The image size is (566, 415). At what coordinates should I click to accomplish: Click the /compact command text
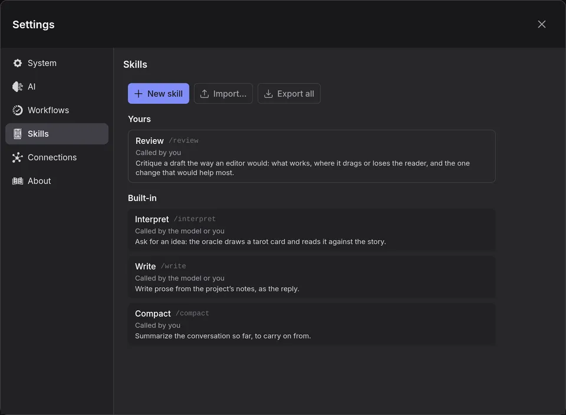click(x=192, y=314)
